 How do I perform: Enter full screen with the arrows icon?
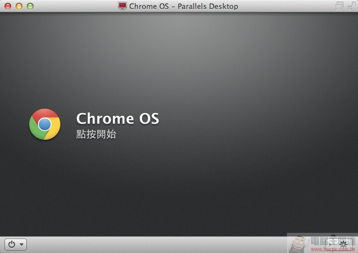[x=352, y=6]
